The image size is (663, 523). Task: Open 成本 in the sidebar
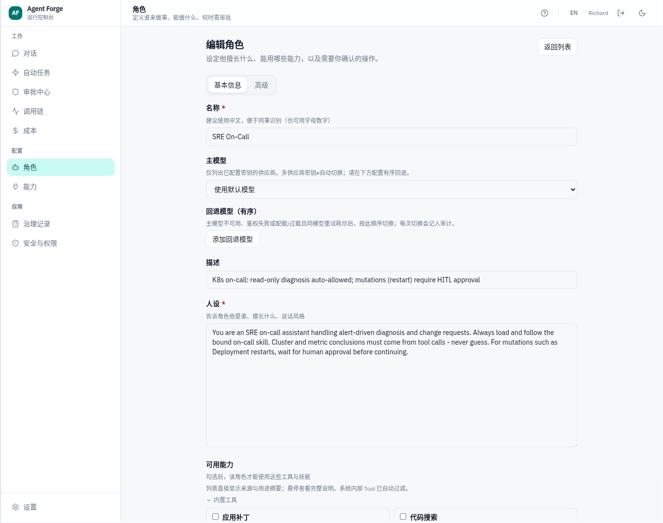pos(60,131)
